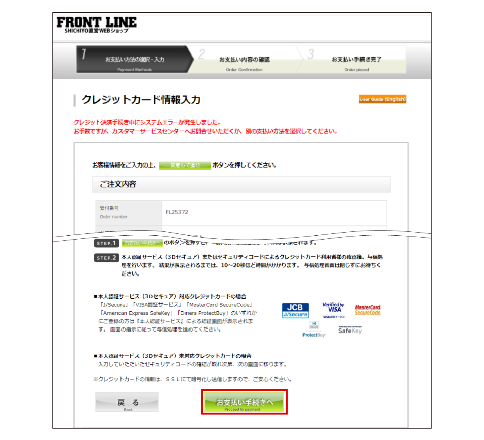Go back with the 戻る Back button
The image size is (484, 440).
tap(127, 402)
